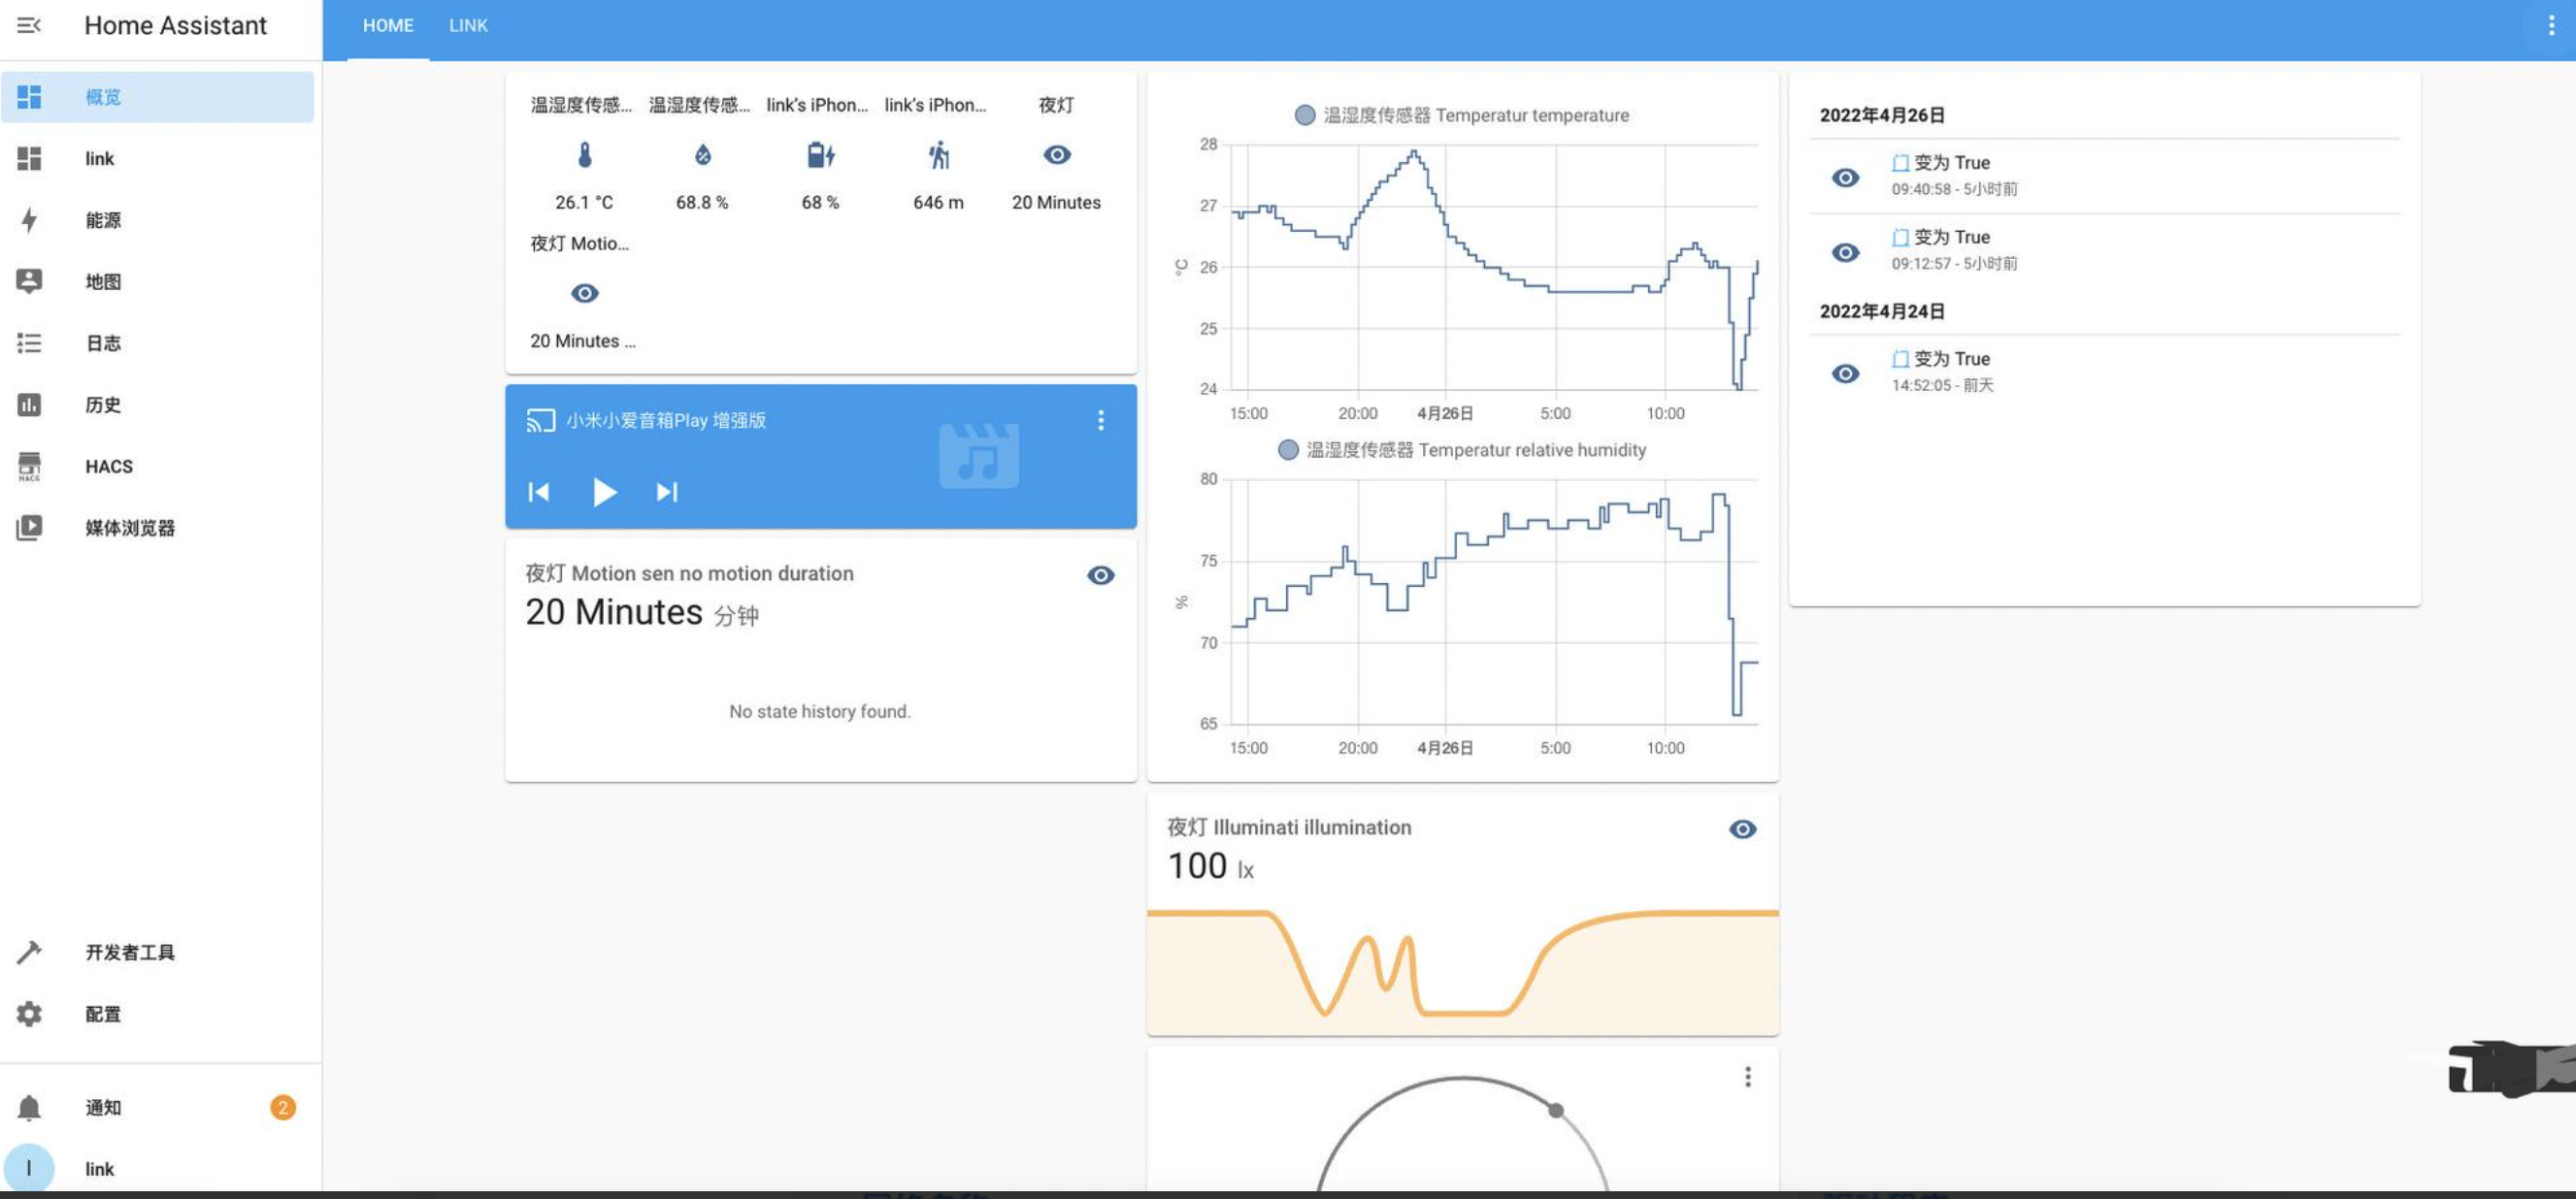The image size is (2576, 1199).
Task: Switch to the HOME tab
Action: coord(388,26)
